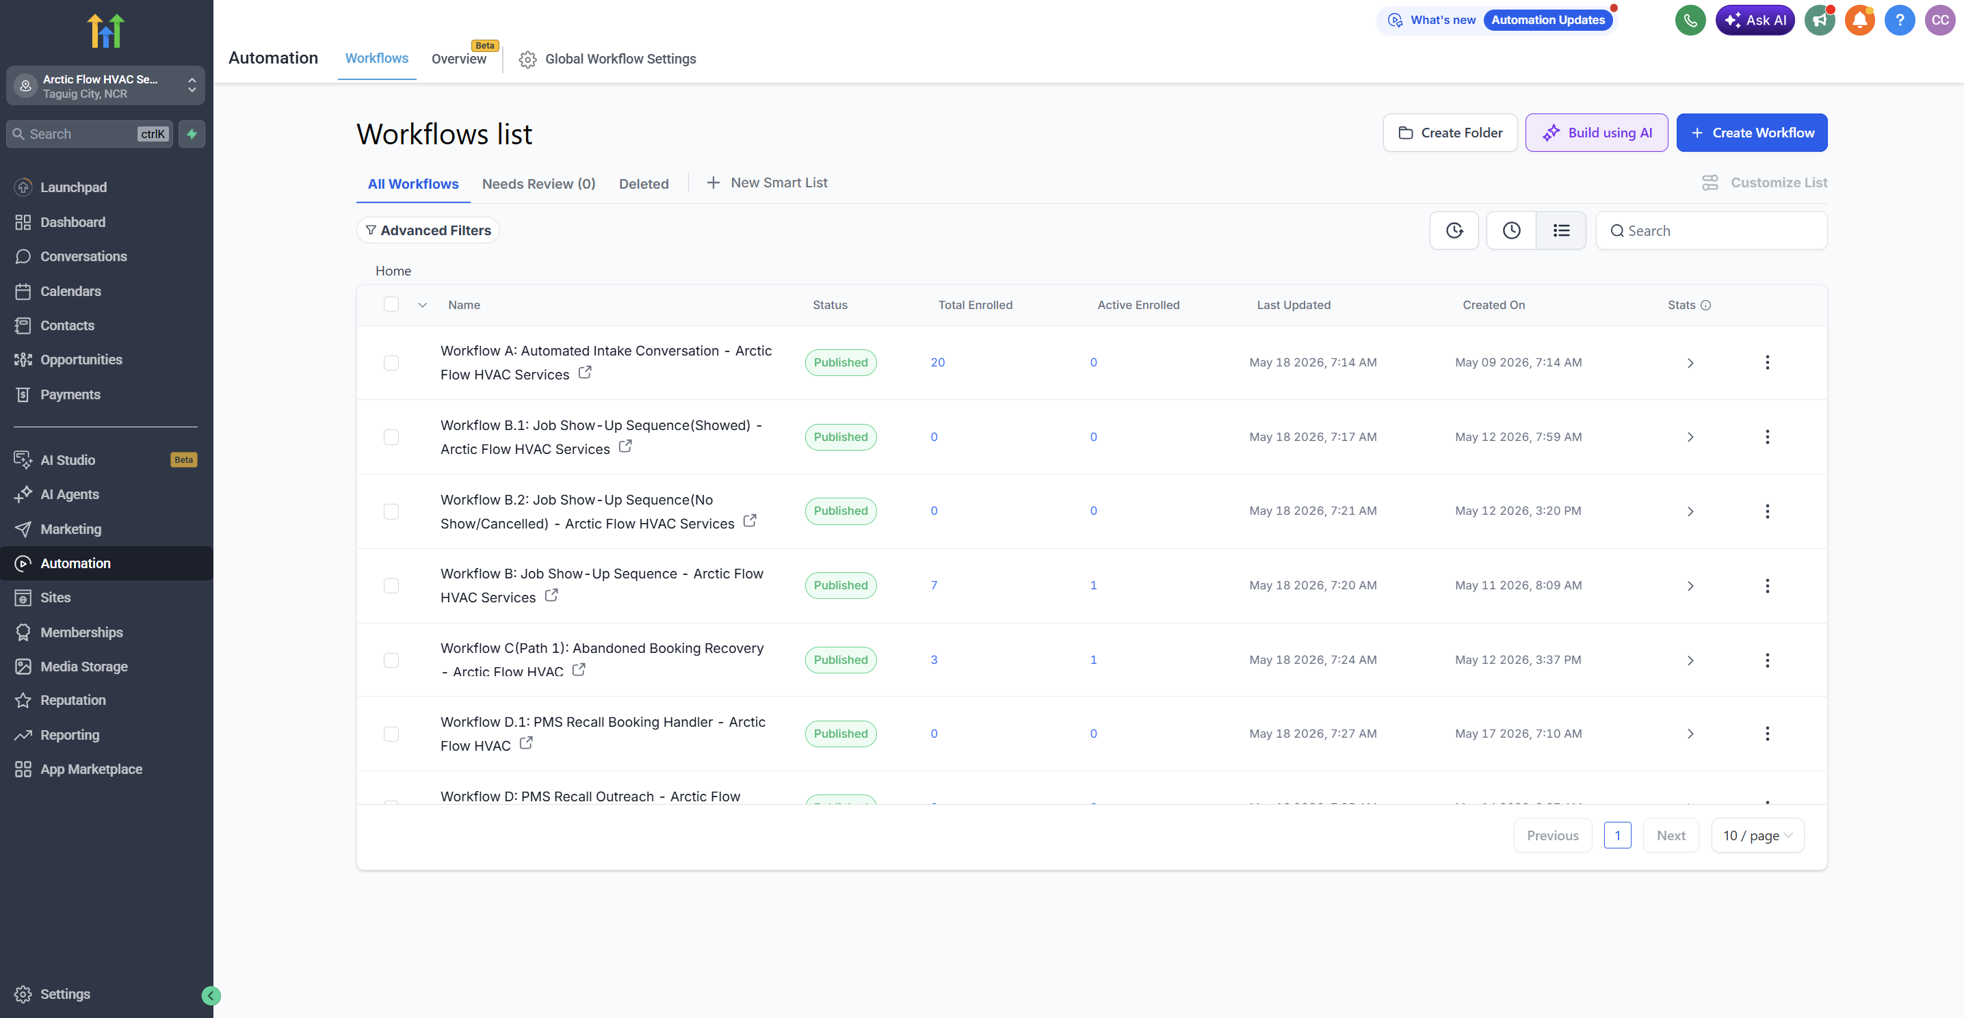Image resolution: width=1964 pixels, height=1018 pixels.
Task: Check the Workflow D.1 row checkbox
Action: point(391,734)
